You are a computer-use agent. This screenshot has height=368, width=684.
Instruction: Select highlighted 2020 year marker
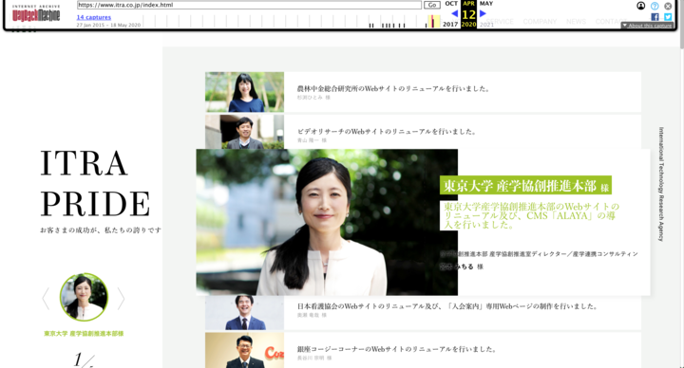468,25
